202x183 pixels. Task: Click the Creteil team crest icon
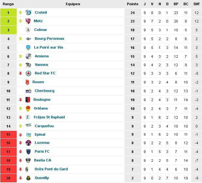[x=28, y=13]
